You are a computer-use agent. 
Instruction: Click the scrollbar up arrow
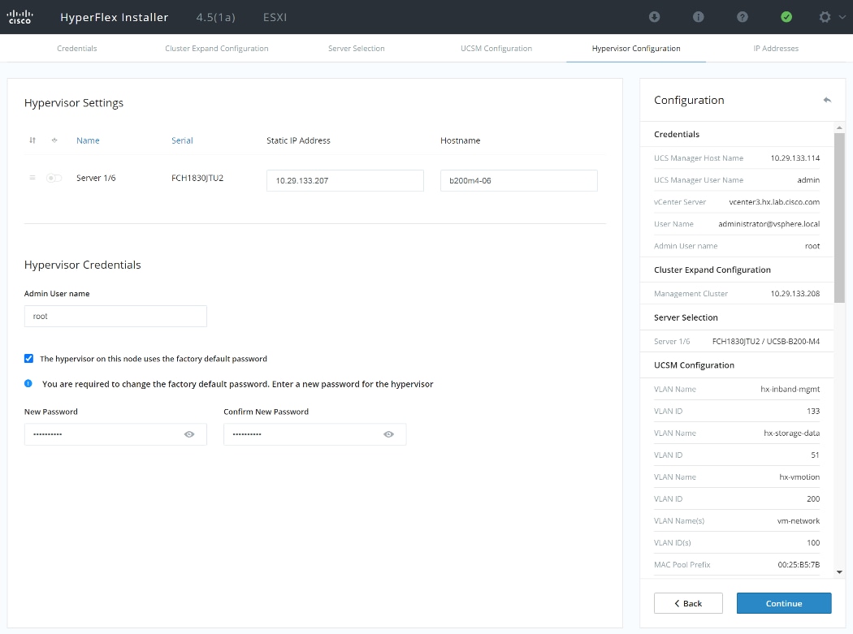tap(839, 127)
